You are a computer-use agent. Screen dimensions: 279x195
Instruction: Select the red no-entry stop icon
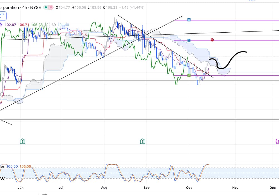click(212, 40)
